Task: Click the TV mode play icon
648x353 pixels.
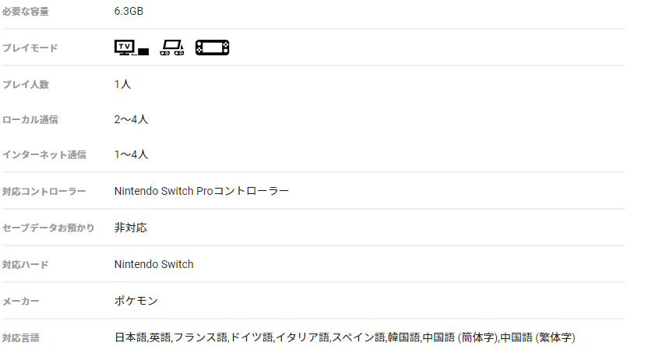Action: 132,48
